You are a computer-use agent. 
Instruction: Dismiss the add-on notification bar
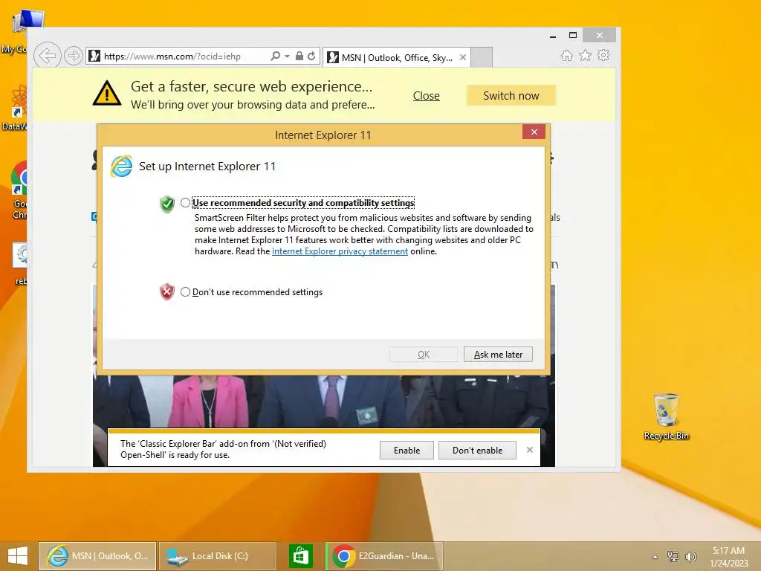click(529, 450)
